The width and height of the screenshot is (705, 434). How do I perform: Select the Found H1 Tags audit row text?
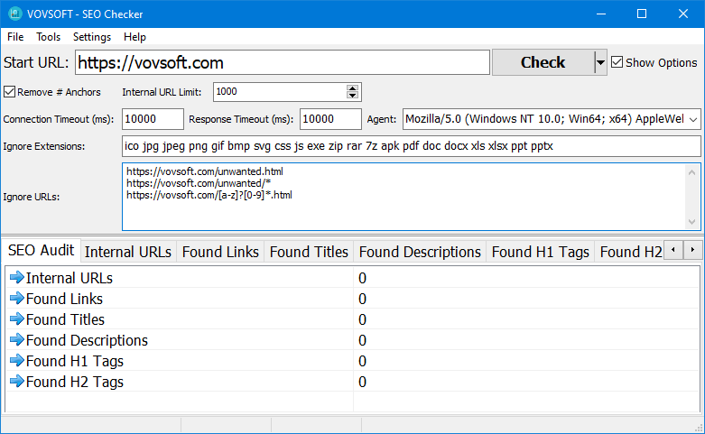point(75,361)
